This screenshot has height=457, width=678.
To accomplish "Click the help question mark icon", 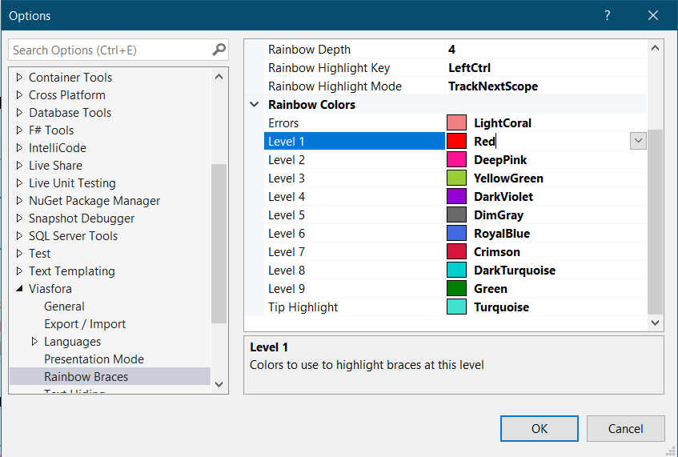I will (608, 15).
